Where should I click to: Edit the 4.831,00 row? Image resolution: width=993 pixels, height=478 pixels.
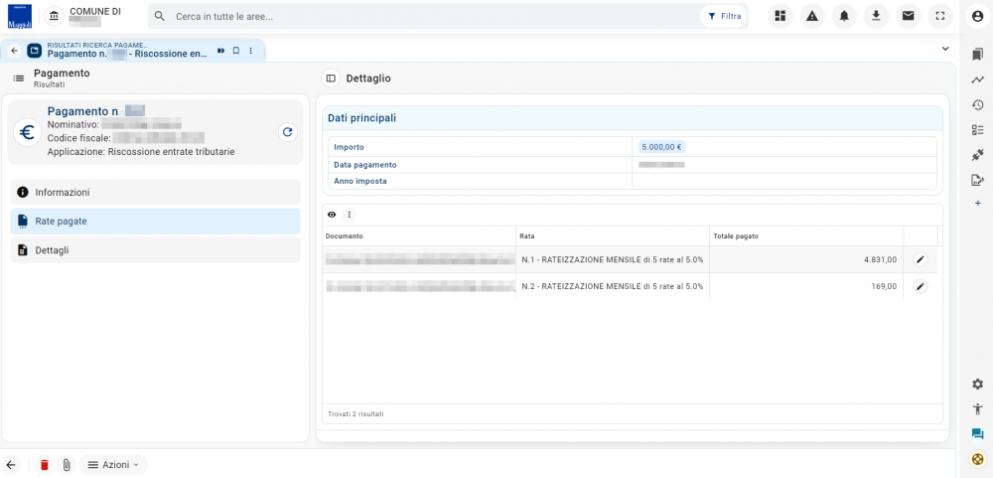pyautogui.click(x=921, y=259)
